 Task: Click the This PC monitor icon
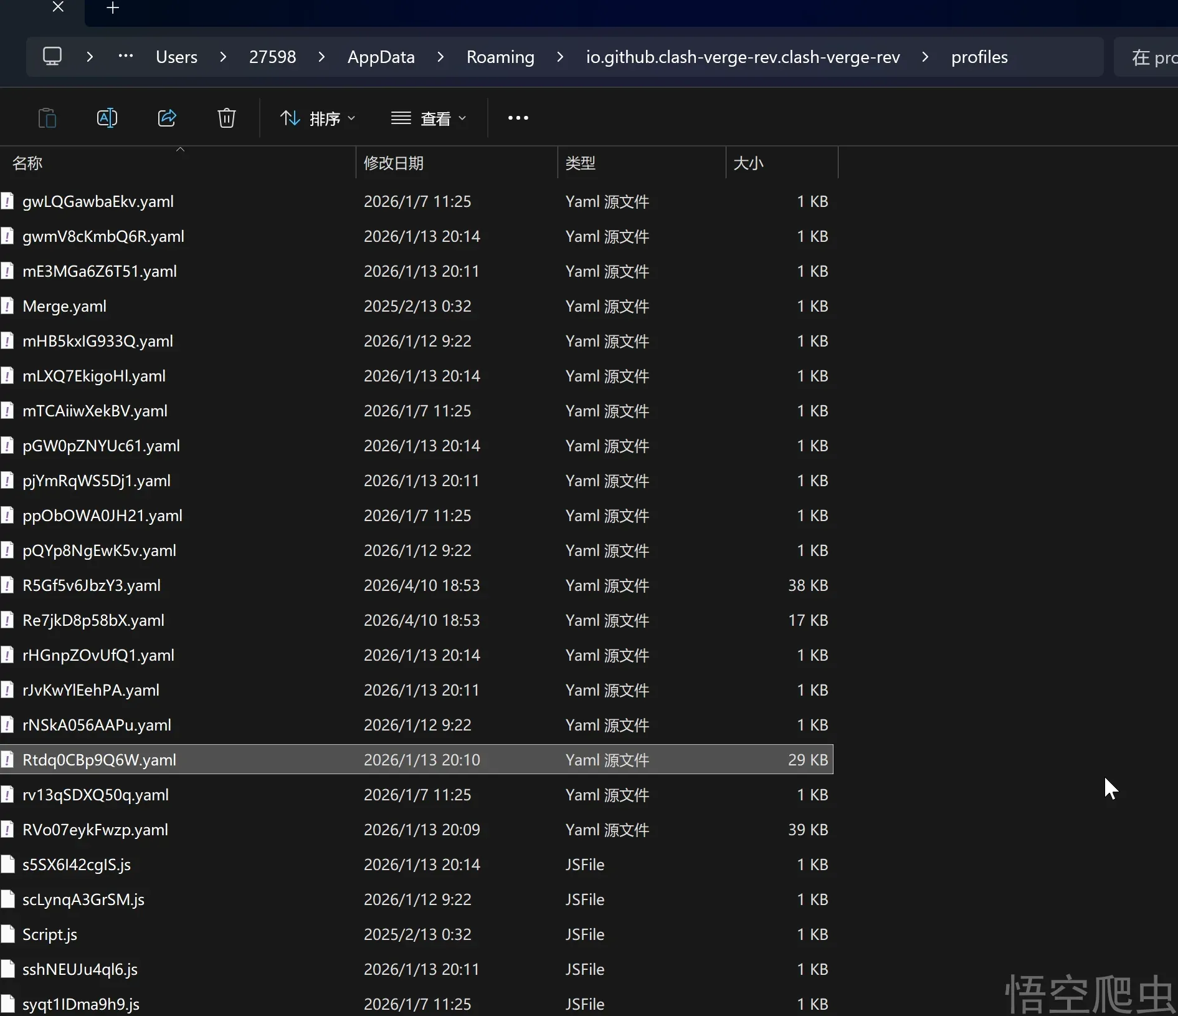(52, 57)
